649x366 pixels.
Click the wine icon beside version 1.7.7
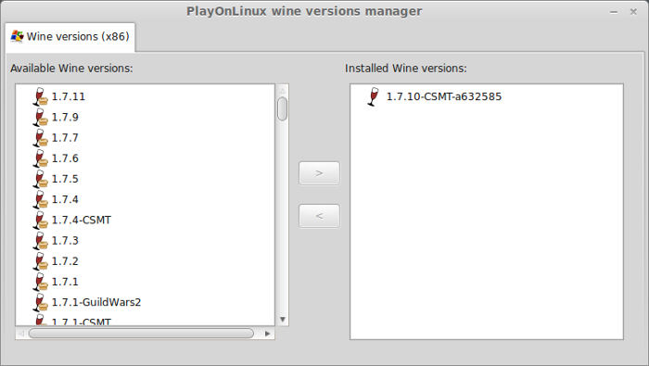pos(40,138)
